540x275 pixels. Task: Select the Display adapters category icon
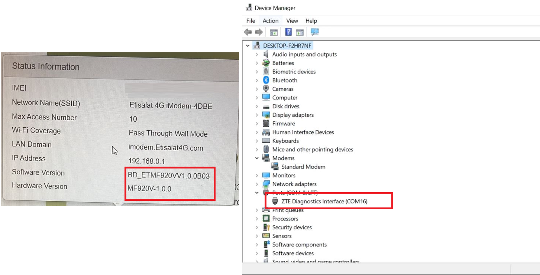[266, 115]
